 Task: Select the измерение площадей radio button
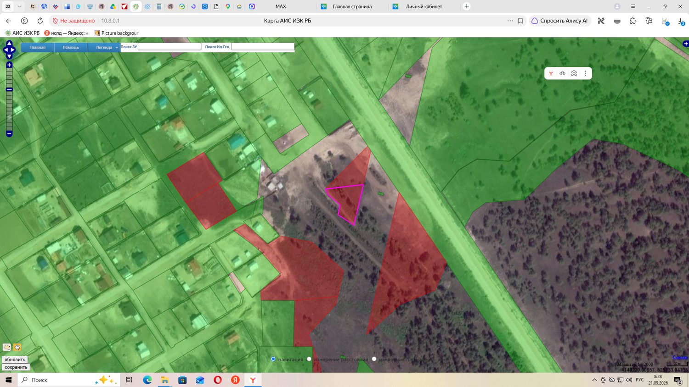(374, 359)
